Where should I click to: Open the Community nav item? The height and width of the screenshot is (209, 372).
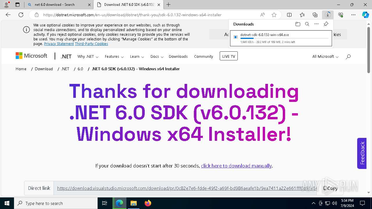(x=203, y=57)
